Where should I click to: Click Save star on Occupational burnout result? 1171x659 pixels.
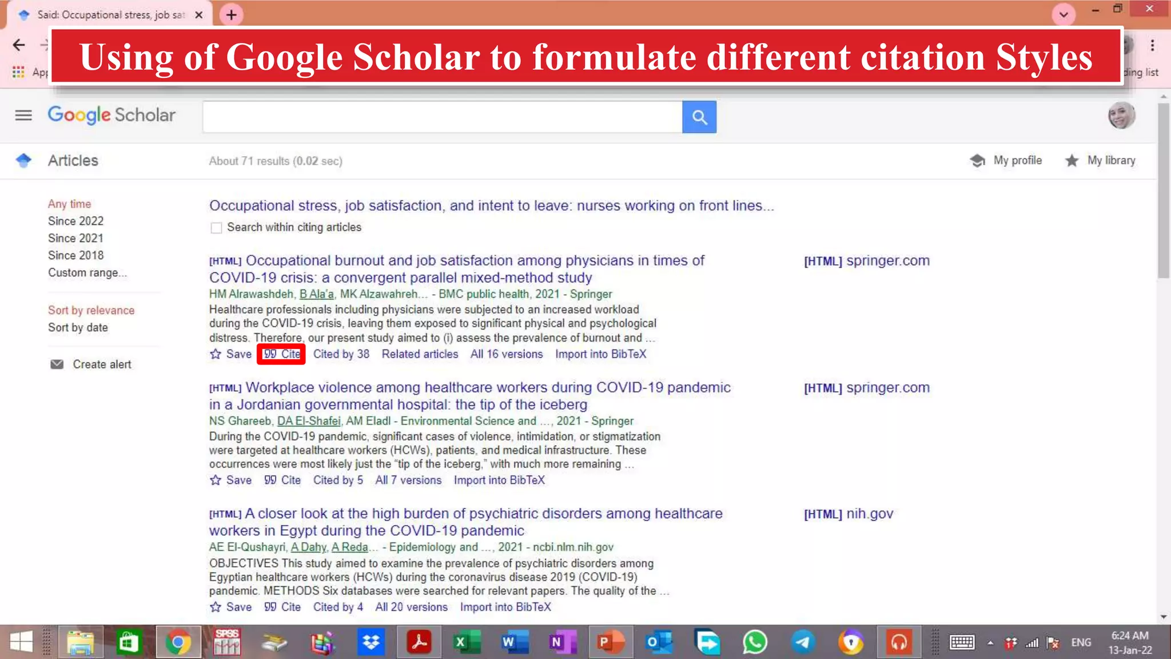(216, 354)
